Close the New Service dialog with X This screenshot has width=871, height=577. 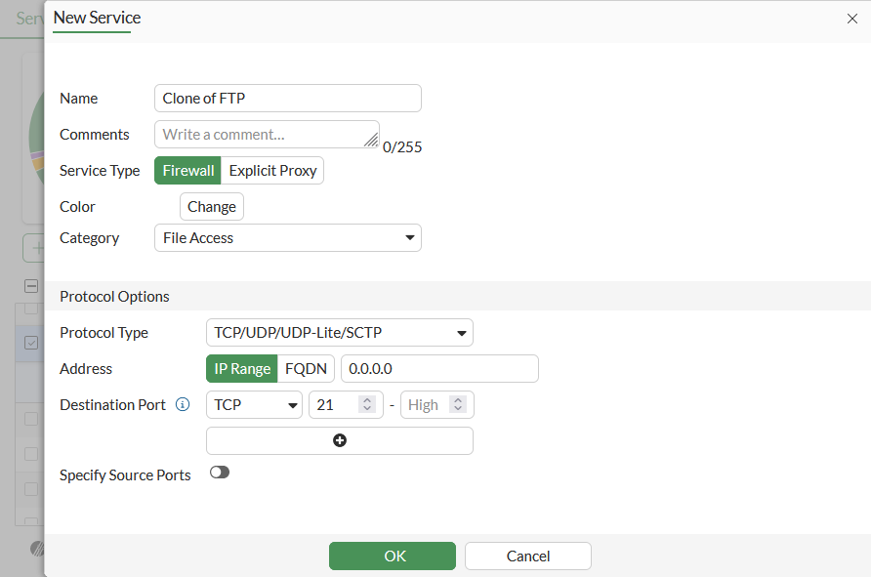851,19
